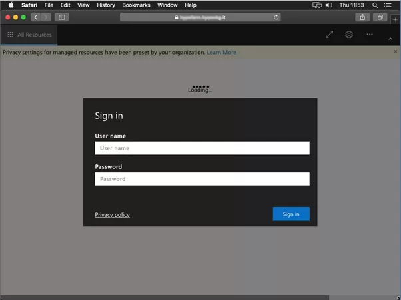Open a new tab with plus button
Viewport: 401px width, 300px height.
pyautogui.click(x=395, y=19)
